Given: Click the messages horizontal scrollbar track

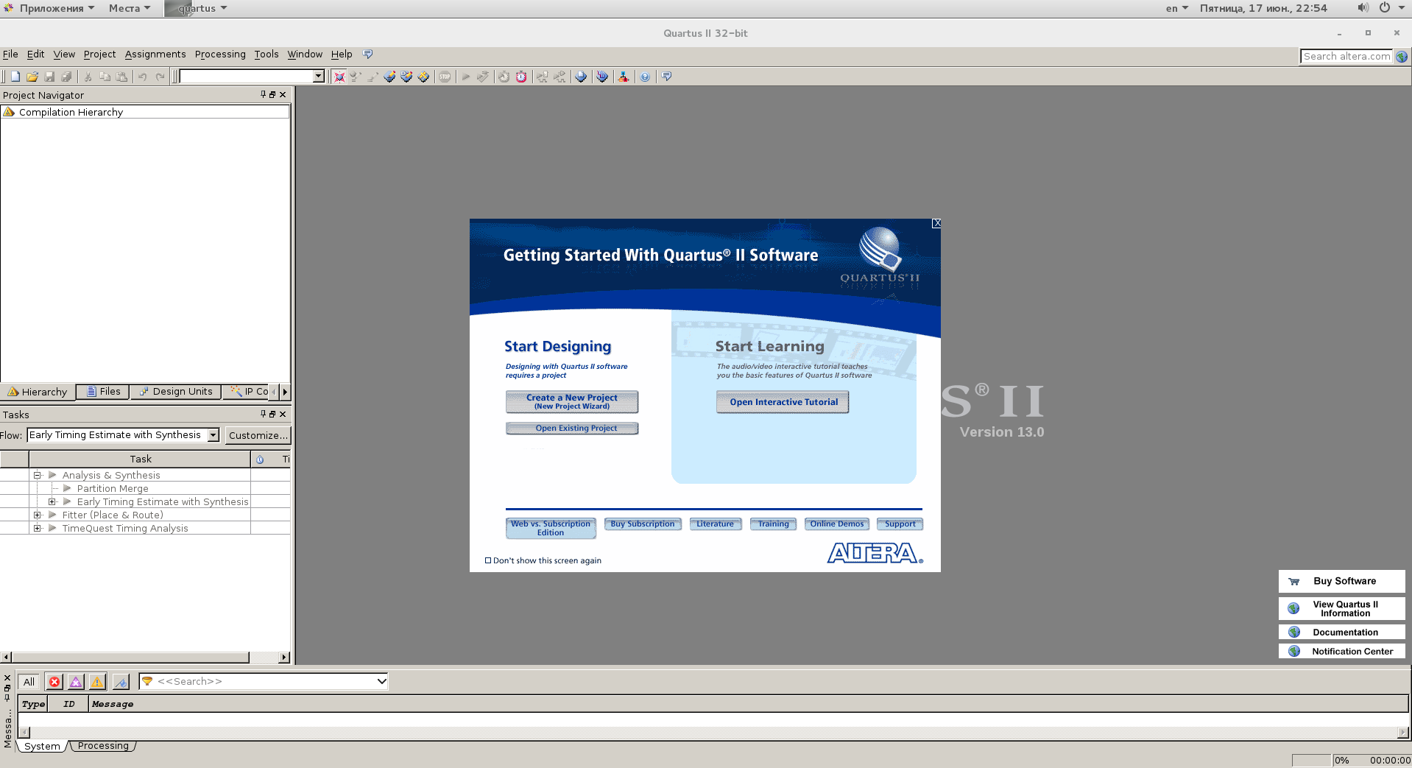Looking at the screenshot, I should [713, 732].
